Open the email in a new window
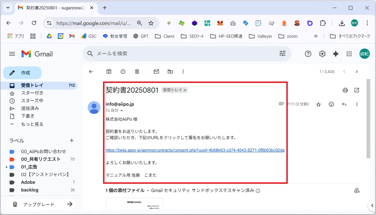 [357, 90]
